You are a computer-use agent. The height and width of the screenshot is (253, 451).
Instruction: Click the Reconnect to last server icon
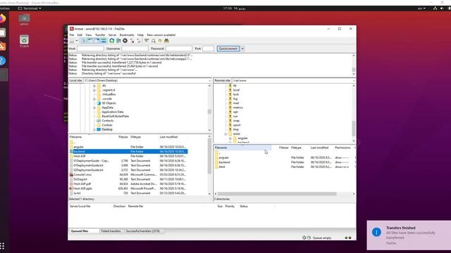point(139,41)
